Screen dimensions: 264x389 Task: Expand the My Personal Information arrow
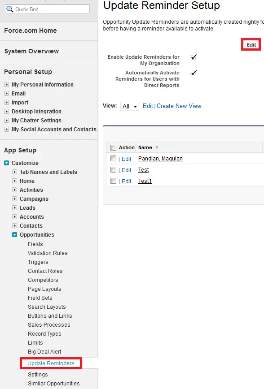pyautogui.click(x=7, y=85)
